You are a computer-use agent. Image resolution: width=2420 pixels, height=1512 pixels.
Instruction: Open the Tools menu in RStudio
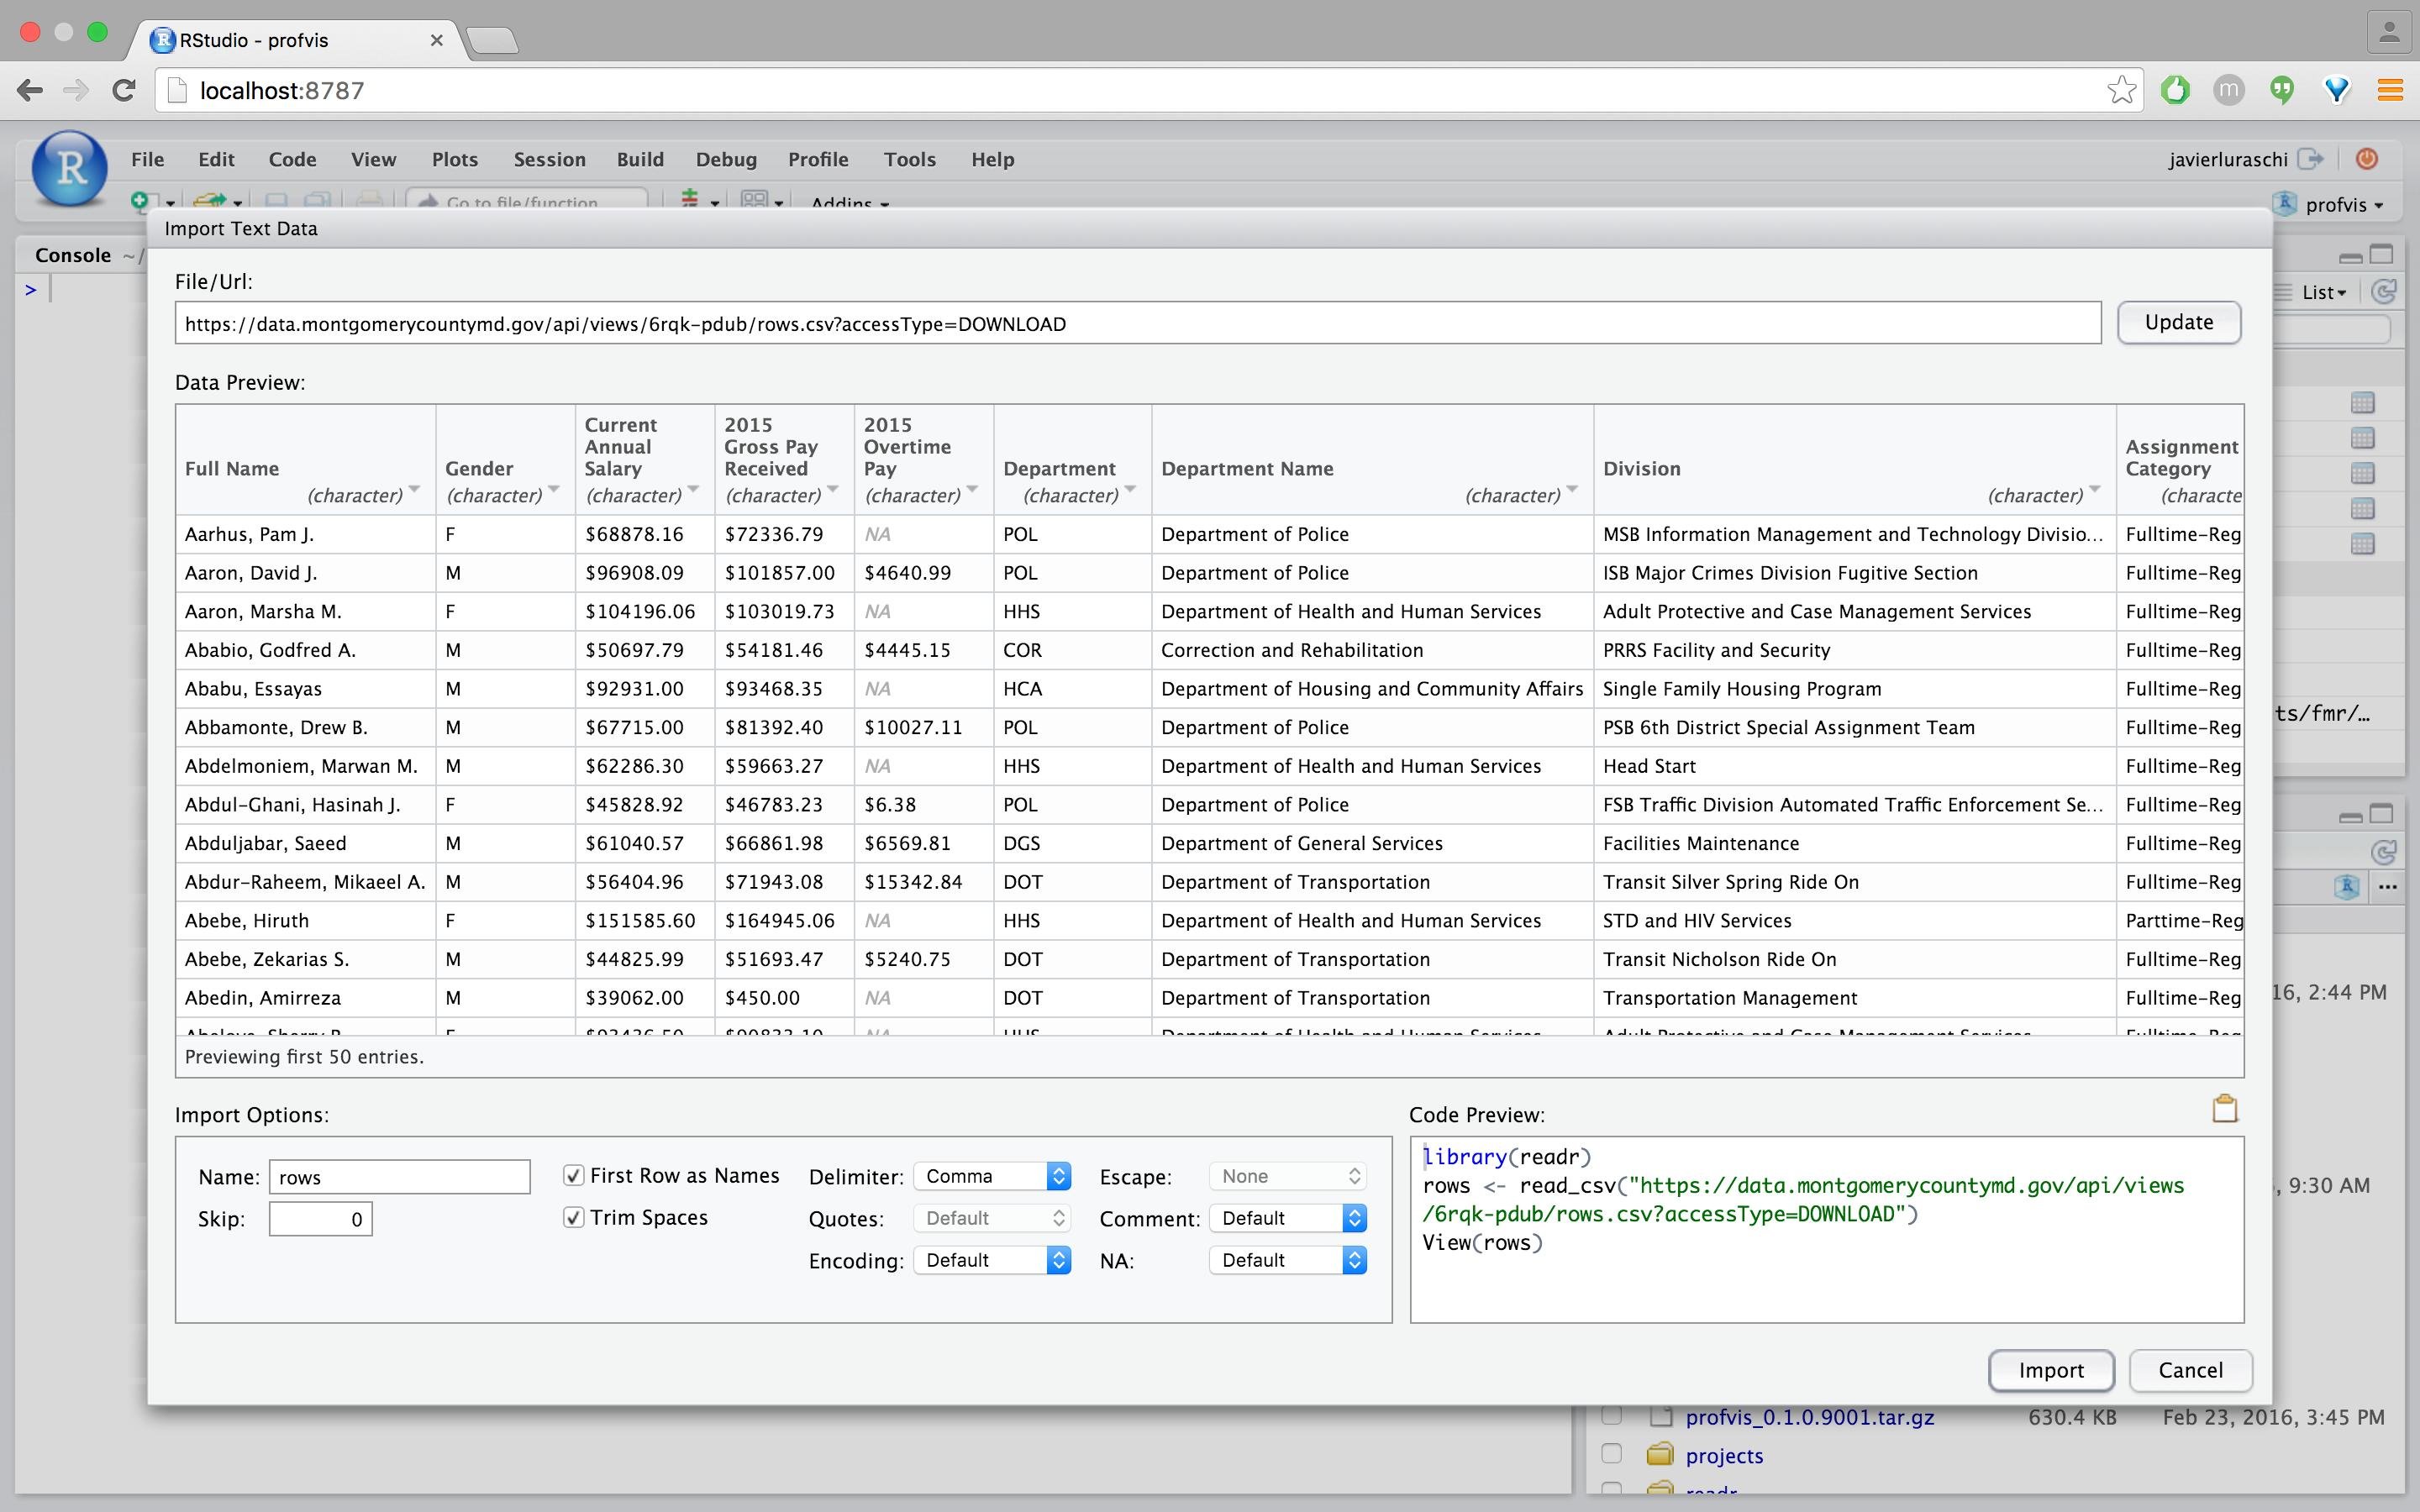tap(907, 159)
